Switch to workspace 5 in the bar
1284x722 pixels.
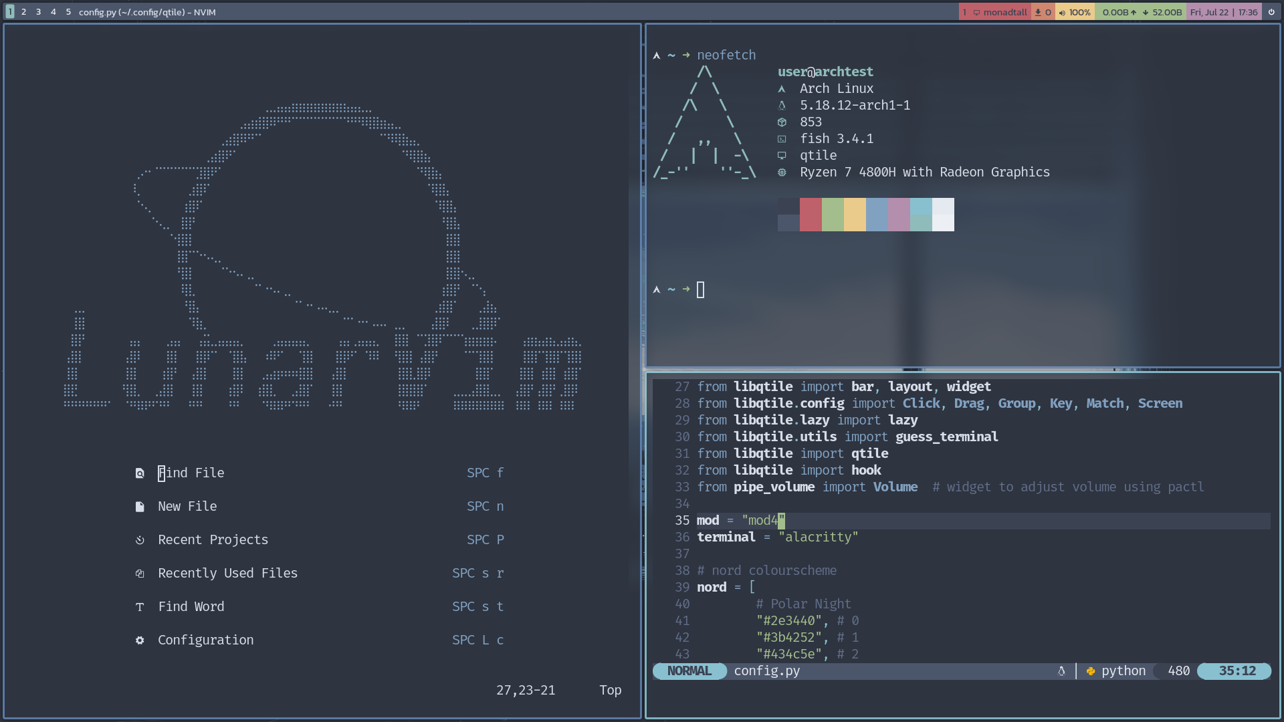click(x=68, y=12)
